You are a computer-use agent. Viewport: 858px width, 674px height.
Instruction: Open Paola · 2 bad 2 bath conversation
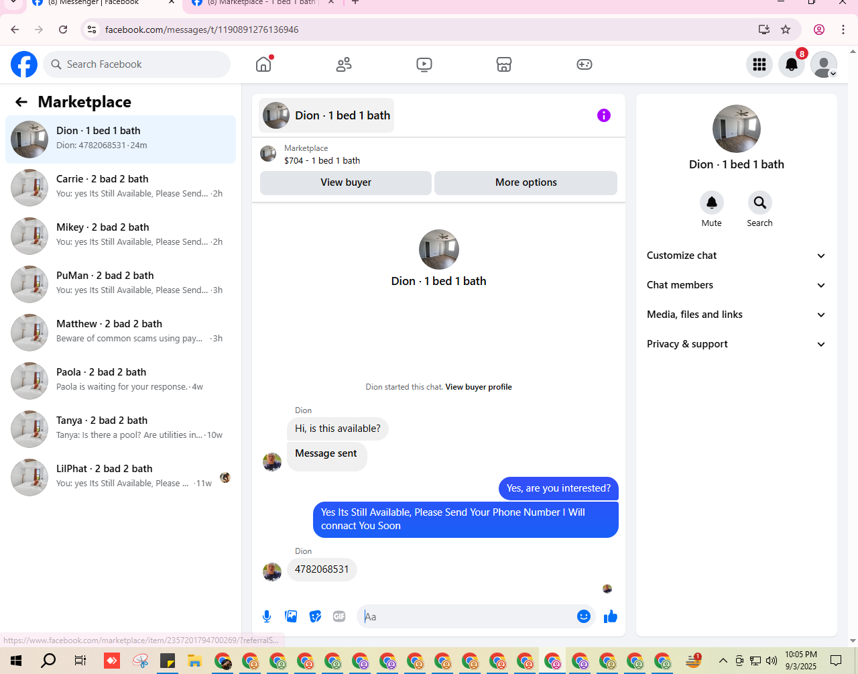pos(121,381)
